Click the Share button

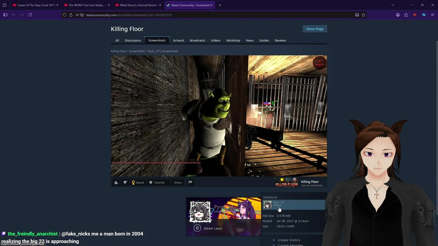pyautogui.click(x=178, y=182)
